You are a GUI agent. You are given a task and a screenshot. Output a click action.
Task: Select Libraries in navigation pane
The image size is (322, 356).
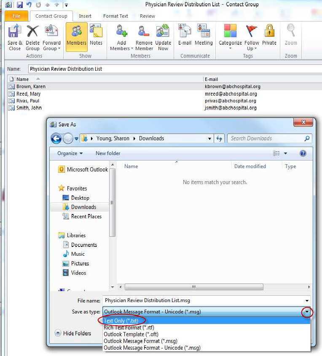tap(72, 236)
